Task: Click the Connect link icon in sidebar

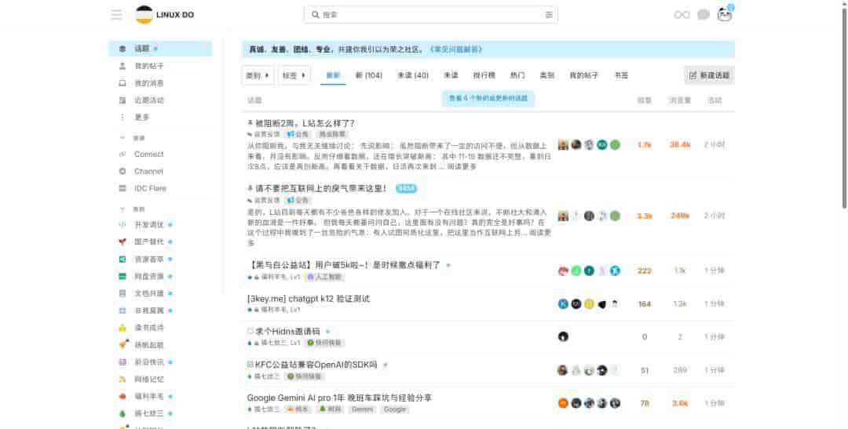Action: pyautogui.click(x=122, y=154)
